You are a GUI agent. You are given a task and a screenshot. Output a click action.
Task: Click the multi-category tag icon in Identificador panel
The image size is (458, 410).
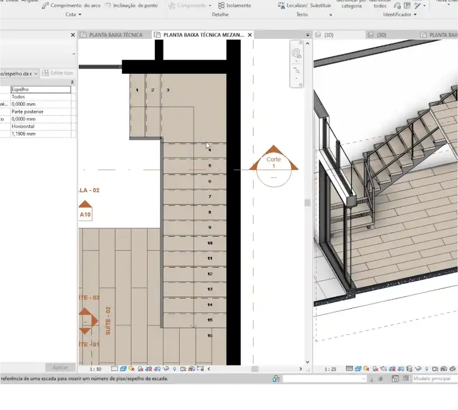pyautogui.click(x=418, y=5)
